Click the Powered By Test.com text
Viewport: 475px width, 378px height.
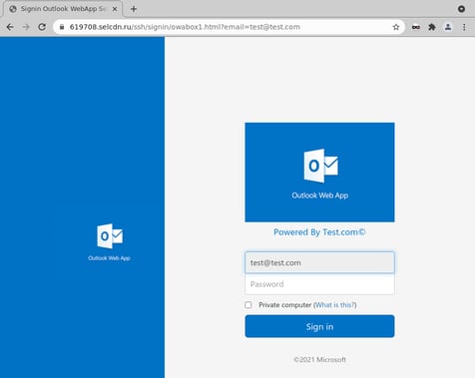319,232
